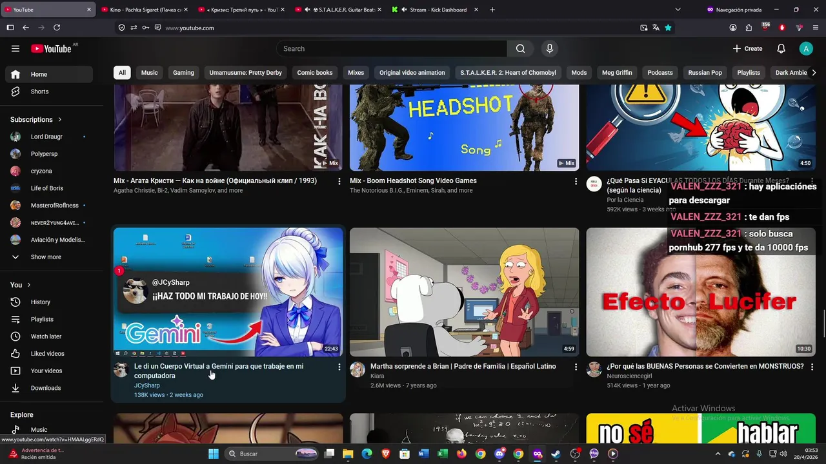Switch to S.T.A.L.K.E.R. Guitar Beats tab

tap(339, 10)
